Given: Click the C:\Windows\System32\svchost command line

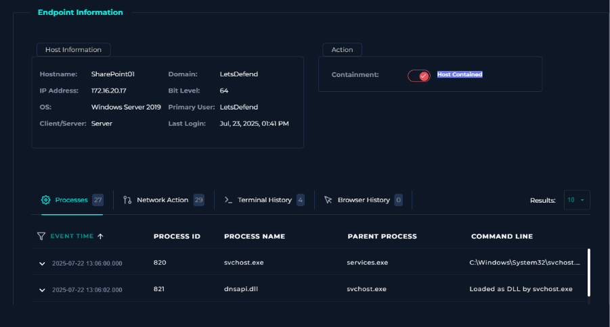Looking at the screenshot, I should [525, 263].
